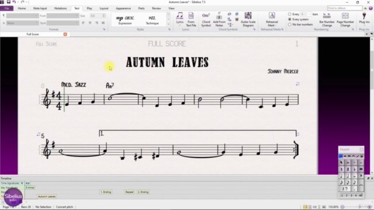
Task: Expand the Time Signatures timeline row arrow
Action: tap(22, 183)
